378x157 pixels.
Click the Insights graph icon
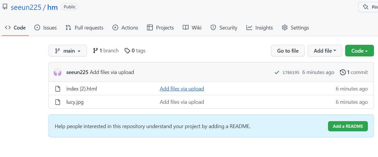coord(249,28)
